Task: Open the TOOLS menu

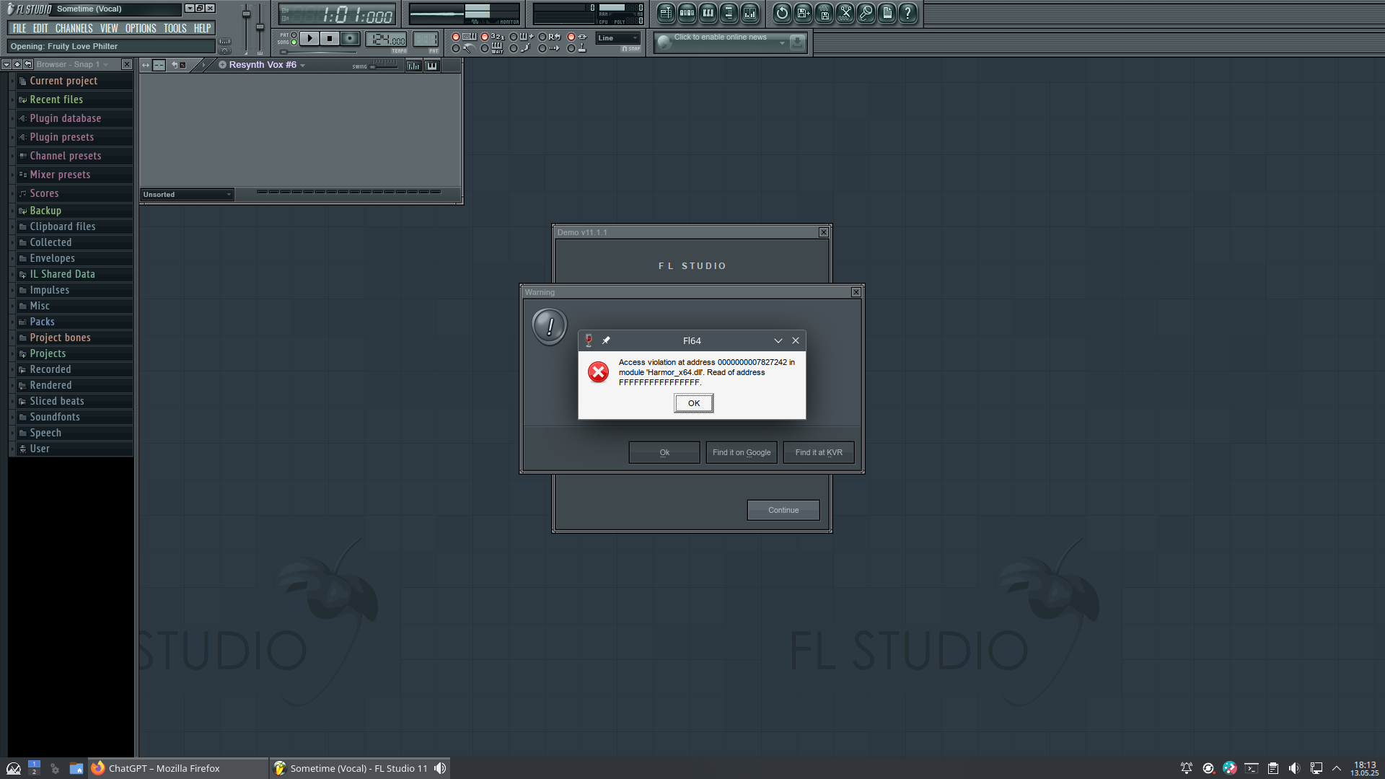Action: (175, 28)
